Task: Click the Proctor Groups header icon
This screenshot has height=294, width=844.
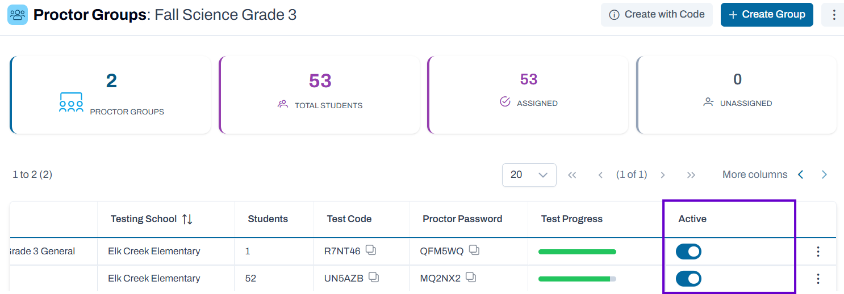Action: coord(18,15)
